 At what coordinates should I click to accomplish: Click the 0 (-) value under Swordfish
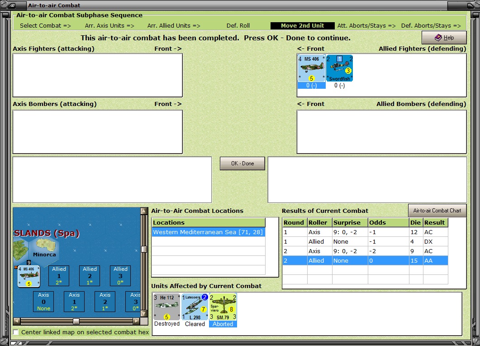coord(339,86)
